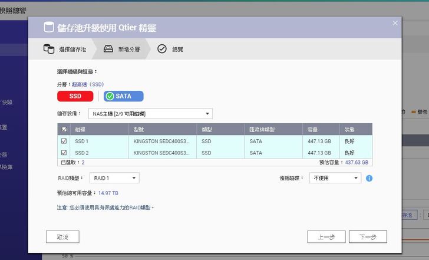Click the 新增分層 drive step icon
This screenshot has height=260, width=429.
(x=108, y=50)
